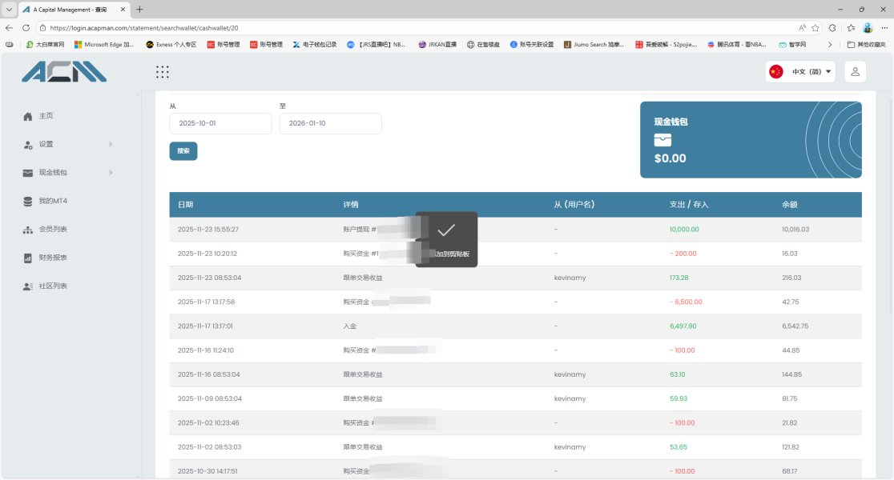Open the Exness 个人专区 bookmark
The height and width of the screenshot is (480, 894).
pos(171,45)
